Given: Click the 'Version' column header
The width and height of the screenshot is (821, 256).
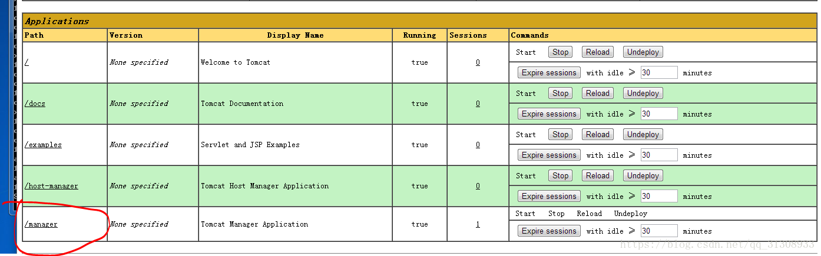Looking at the screenshot, I should 126,35.
